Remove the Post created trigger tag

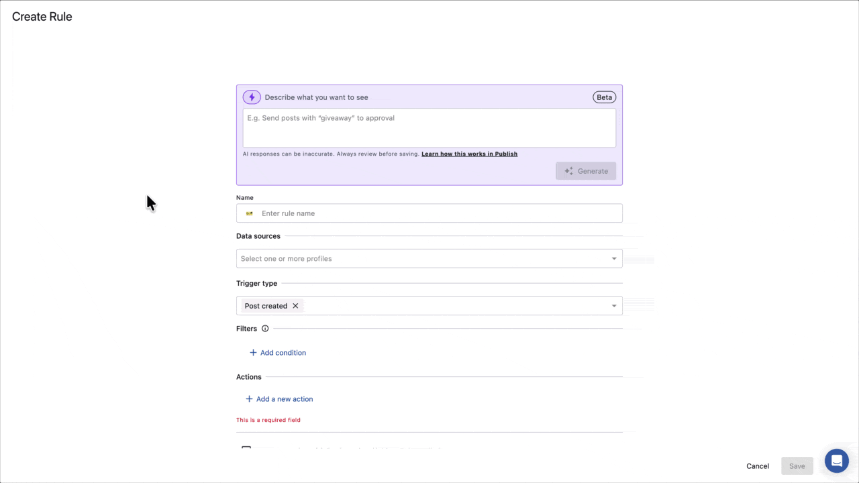(x=295, y=306)
